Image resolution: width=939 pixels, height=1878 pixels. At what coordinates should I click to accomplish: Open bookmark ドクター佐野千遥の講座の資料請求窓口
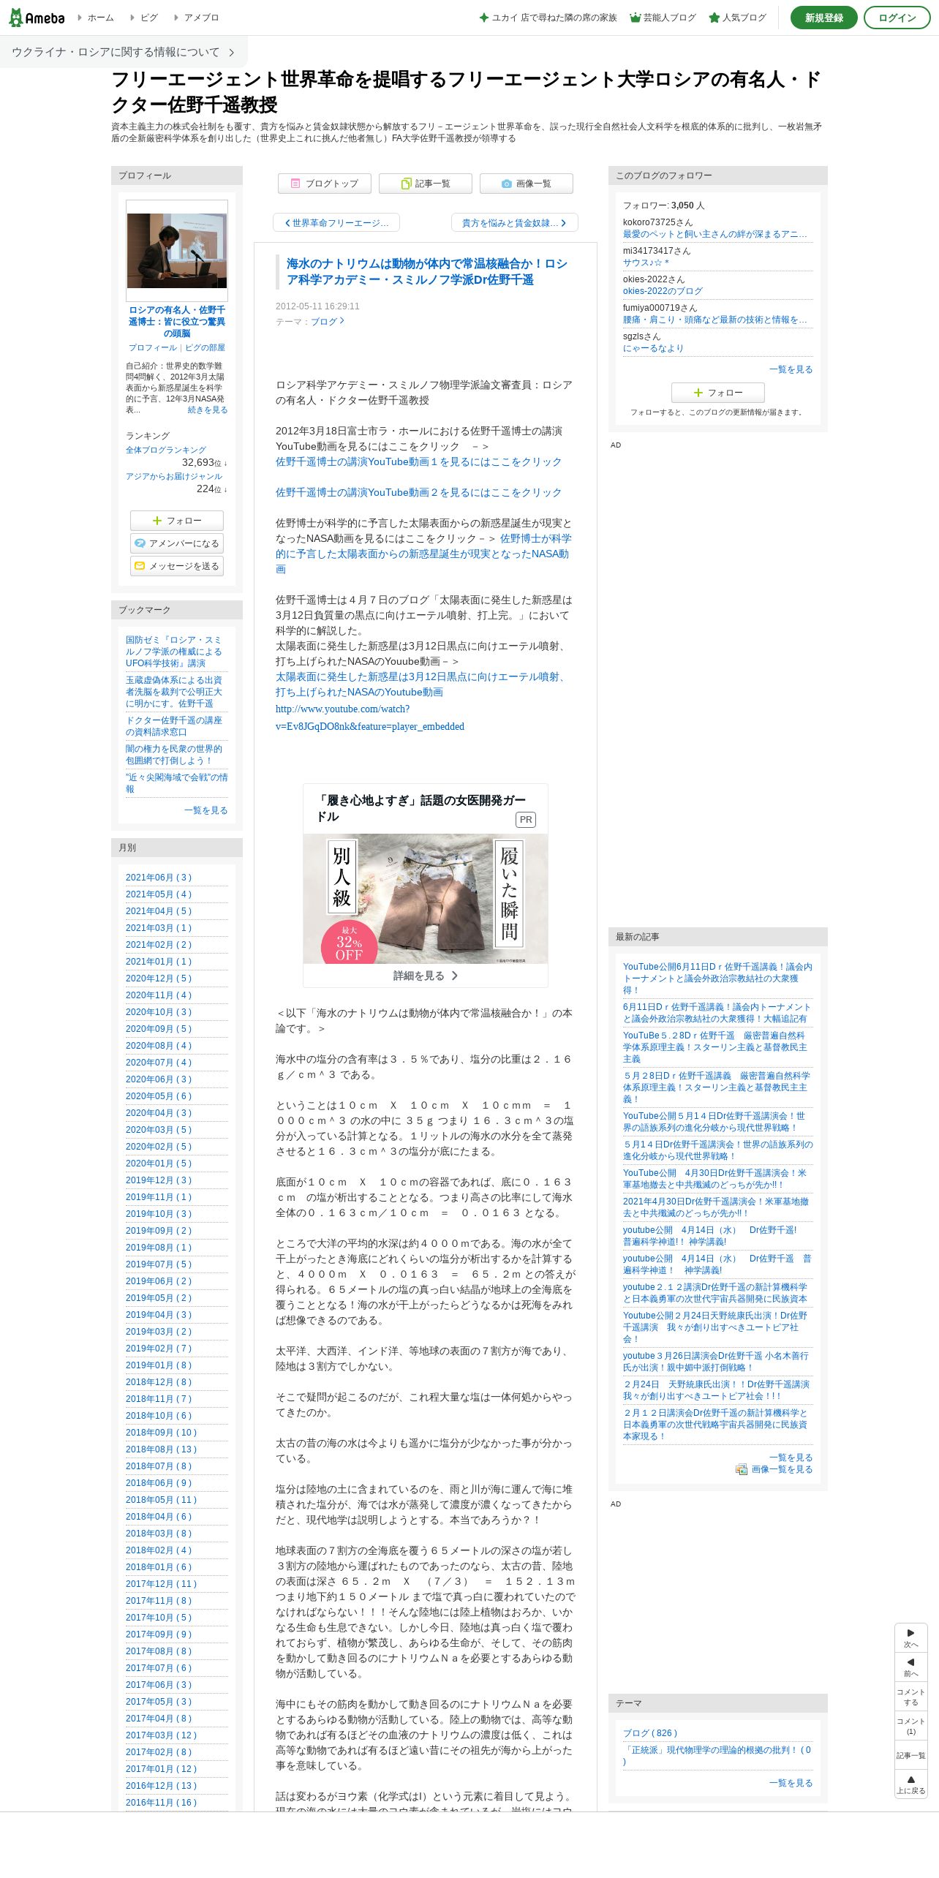(174, 726)
